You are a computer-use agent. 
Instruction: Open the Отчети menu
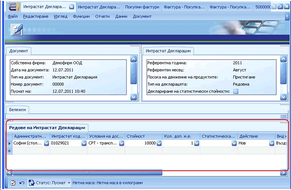(102, 17)
